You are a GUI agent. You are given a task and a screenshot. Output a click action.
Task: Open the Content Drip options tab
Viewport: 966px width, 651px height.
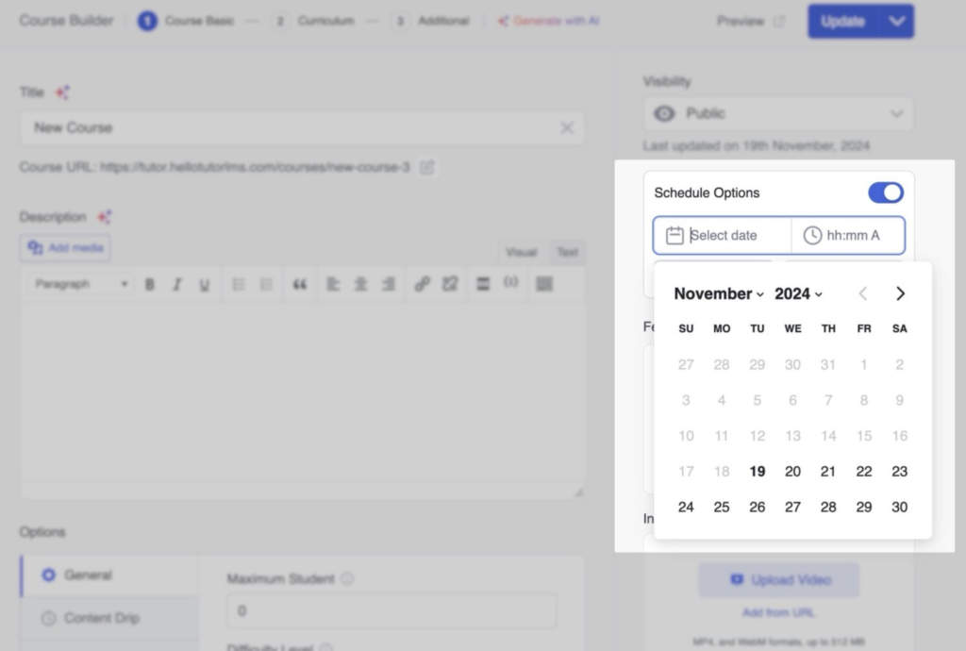pos(101,618)
